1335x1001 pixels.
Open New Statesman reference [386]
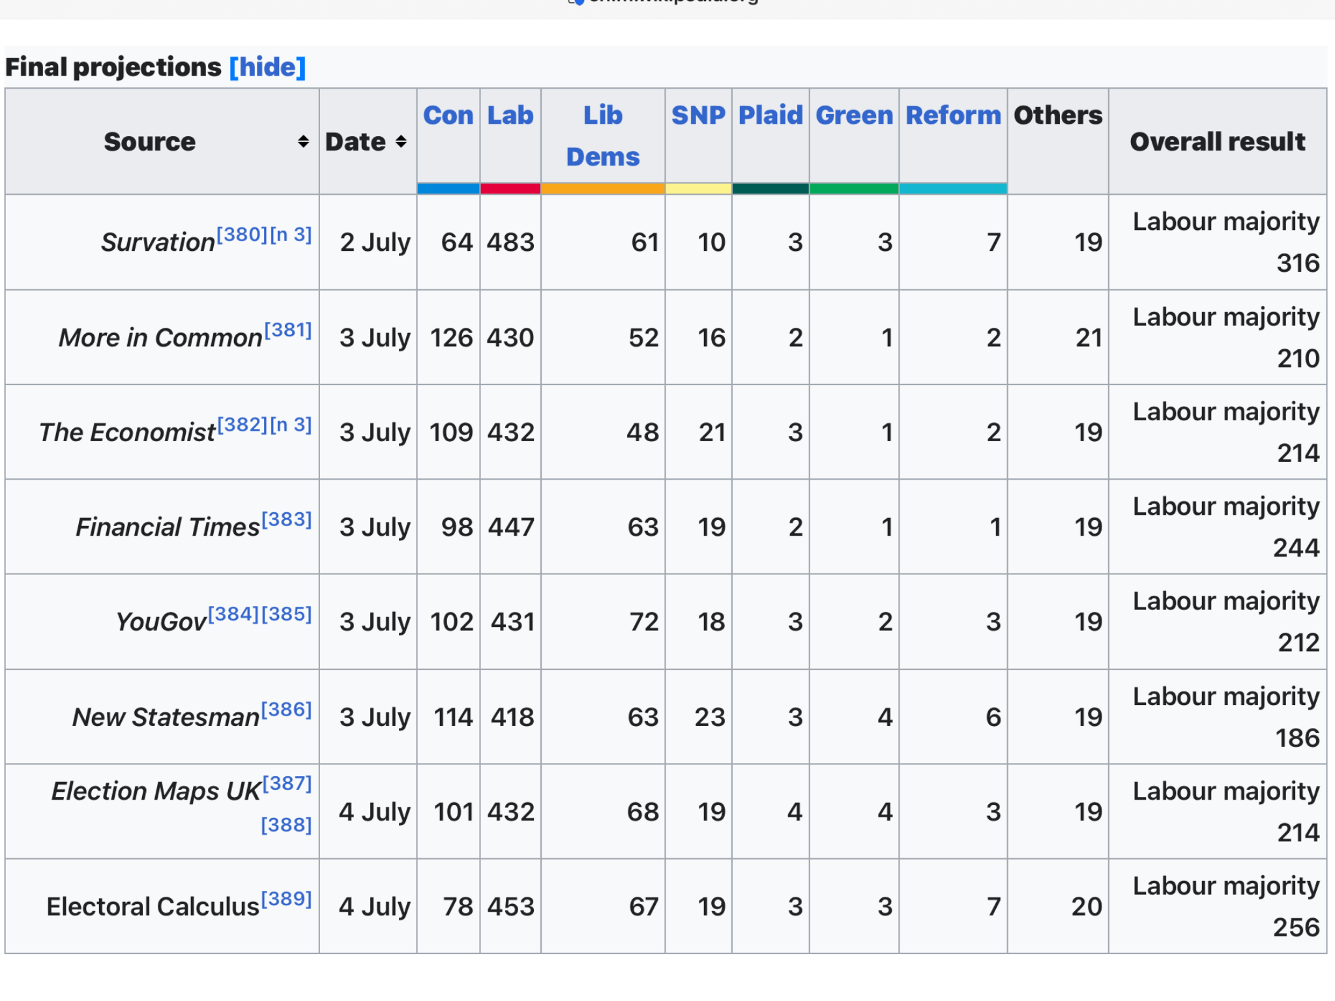coord(287,709)
